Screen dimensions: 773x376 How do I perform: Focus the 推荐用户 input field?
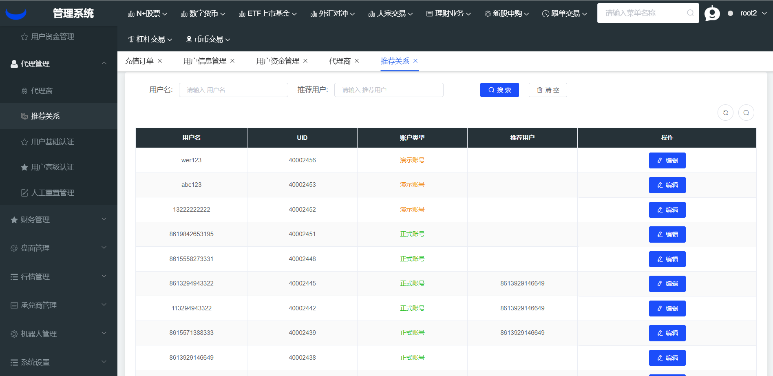point(389,90)
